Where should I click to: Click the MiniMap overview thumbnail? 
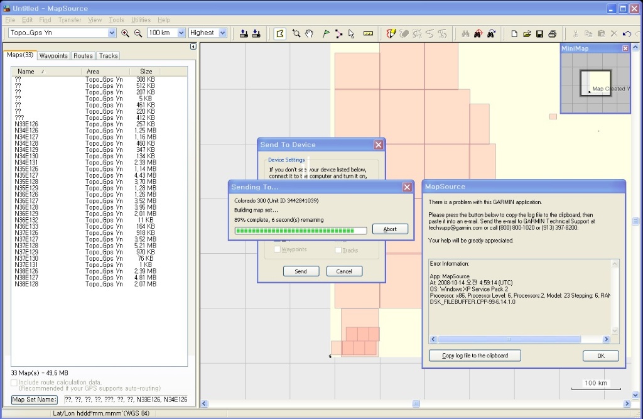[595, 84]
